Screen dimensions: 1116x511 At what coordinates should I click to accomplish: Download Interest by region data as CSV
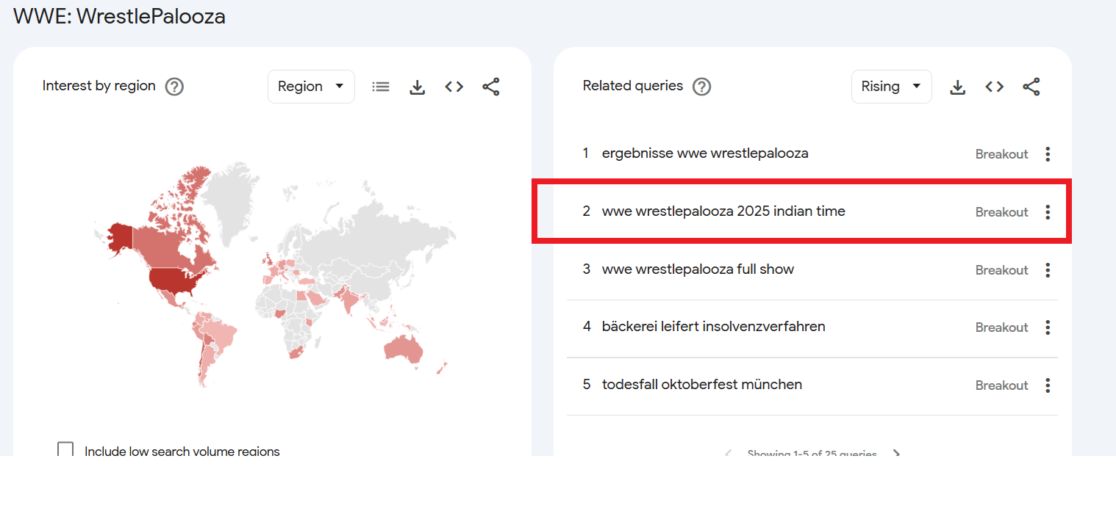click(x=418, y=87)
